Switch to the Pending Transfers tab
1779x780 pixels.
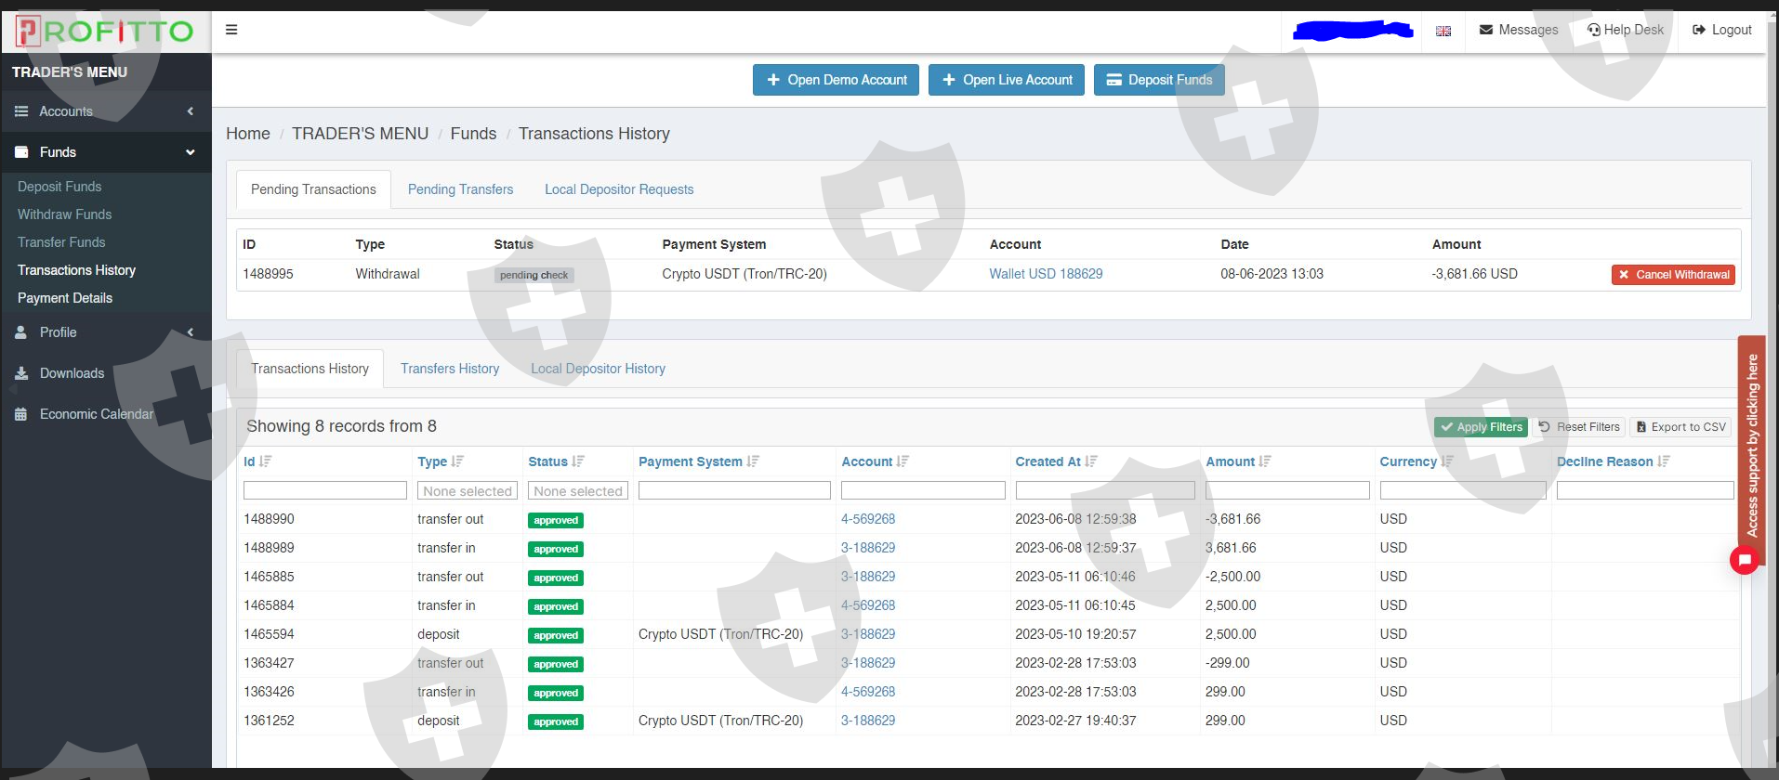click(x=460, y=189)
